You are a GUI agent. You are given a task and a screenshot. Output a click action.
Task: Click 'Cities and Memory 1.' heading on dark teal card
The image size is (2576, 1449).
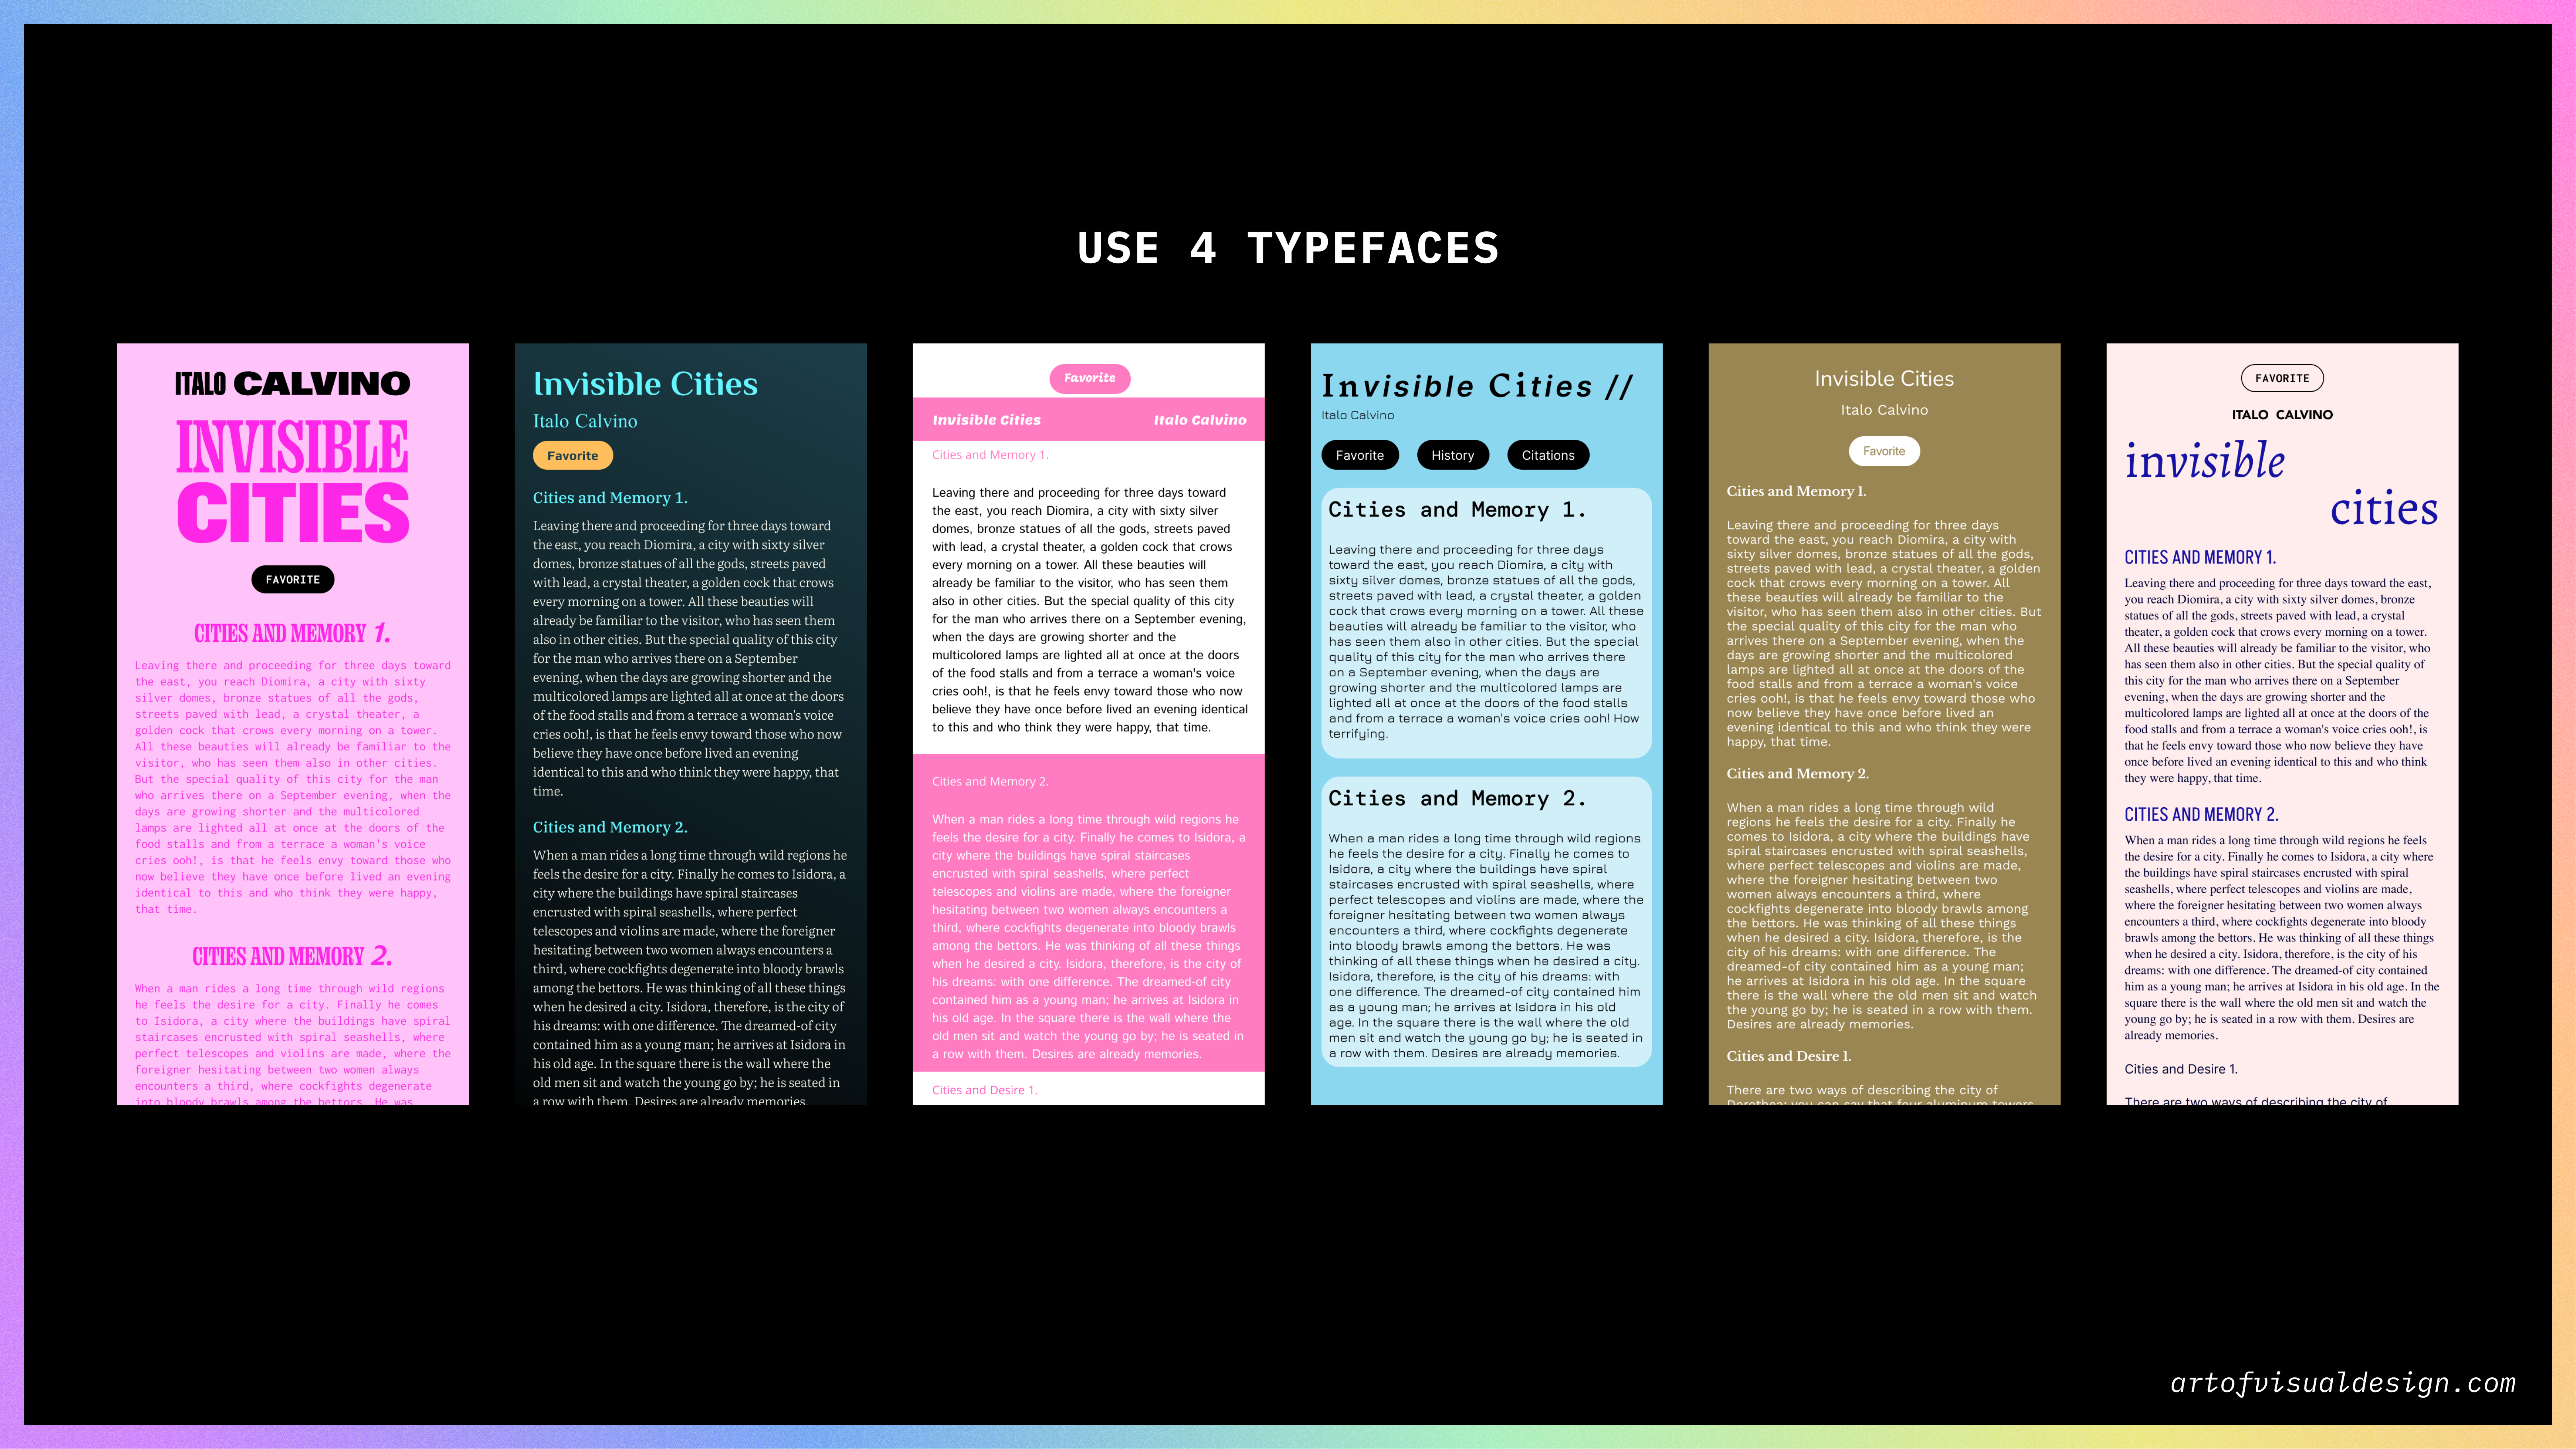point(610,498)
